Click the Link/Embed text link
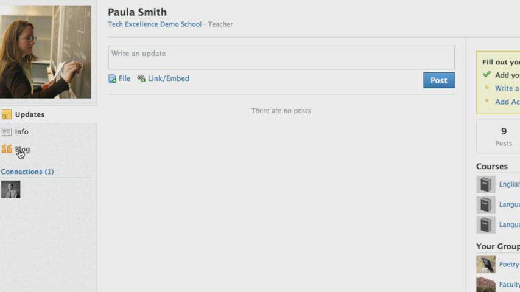 (x=169, y=78)
